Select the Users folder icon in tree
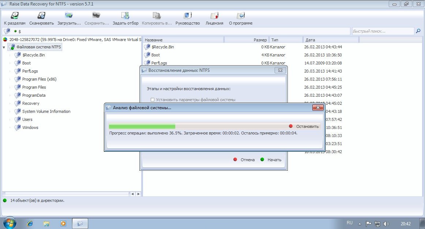The height and width of the screenshot is (229, 425). pyautogui.click(x=18, y=119)
